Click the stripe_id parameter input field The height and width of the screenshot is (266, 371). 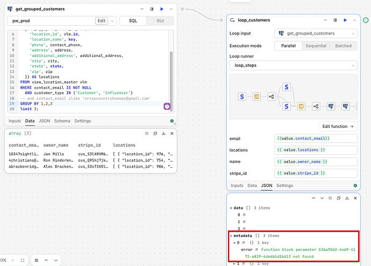316,174
